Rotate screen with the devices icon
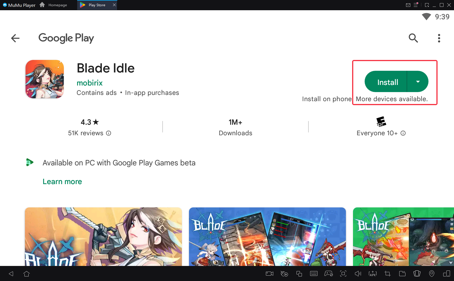The height and width of the screenshot is (281, 454). tap(447, 274)
